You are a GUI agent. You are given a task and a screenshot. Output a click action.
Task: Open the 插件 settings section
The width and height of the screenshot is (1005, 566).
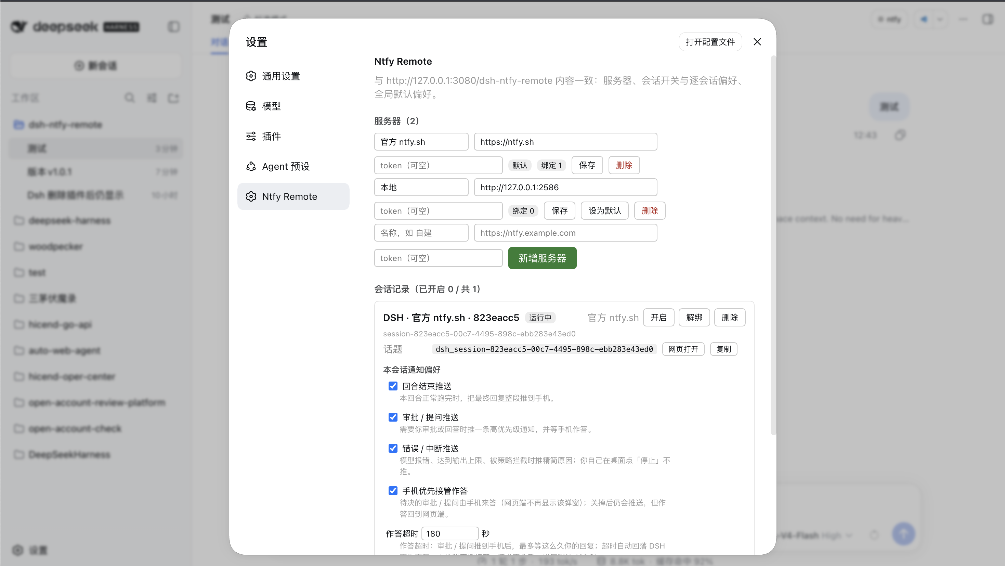(293, 136)
